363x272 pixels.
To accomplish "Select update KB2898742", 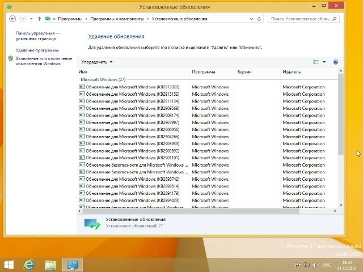I will coord(133,179).
